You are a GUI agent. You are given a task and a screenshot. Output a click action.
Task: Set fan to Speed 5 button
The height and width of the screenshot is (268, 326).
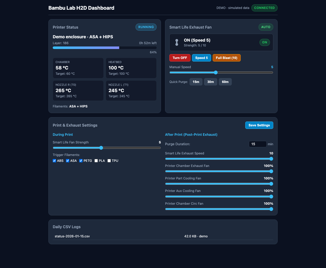tap(201, 58)
